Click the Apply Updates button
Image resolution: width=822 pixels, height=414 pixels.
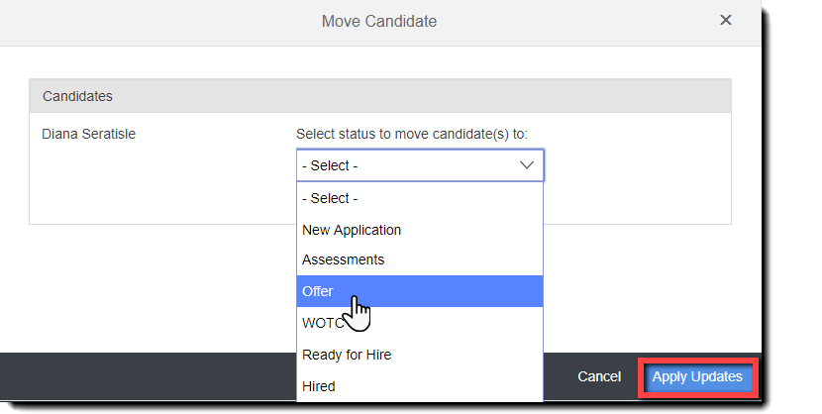(697, 377)
